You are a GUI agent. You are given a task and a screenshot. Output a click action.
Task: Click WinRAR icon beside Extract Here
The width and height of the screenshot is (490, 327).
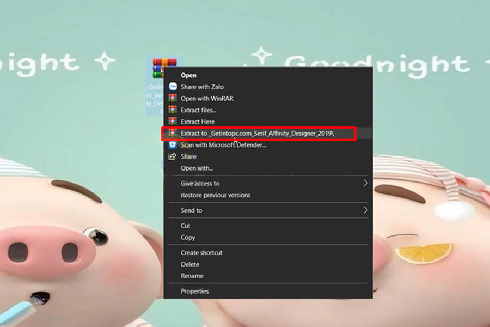tap(173, 122)
